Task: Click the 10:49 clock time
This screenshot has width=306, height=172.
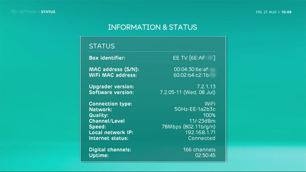Action: (x=286, y=12)
